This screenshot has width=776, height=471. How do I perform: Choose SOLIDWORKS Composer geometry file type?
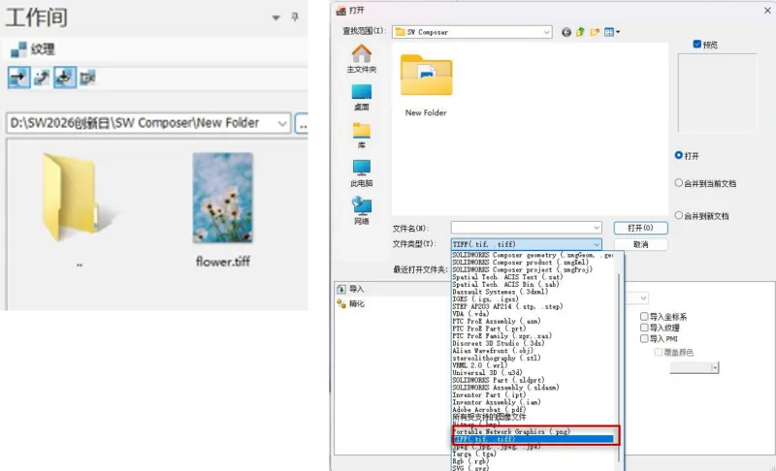tap(533, 255)
